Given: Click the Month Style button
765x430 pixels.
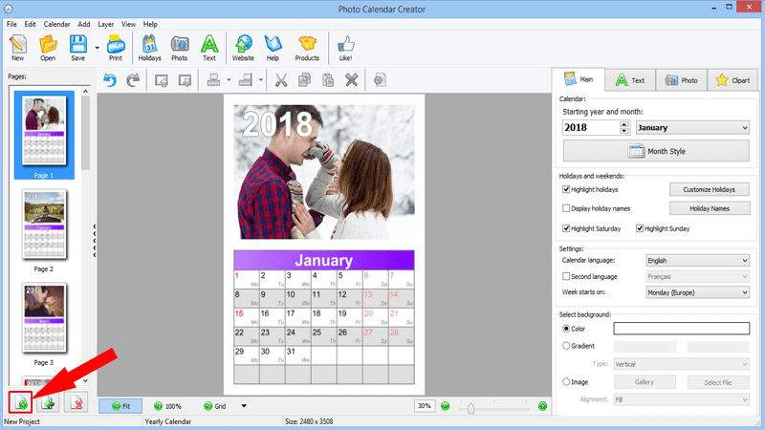Looking at the screenshot, I should click(656, 151).
